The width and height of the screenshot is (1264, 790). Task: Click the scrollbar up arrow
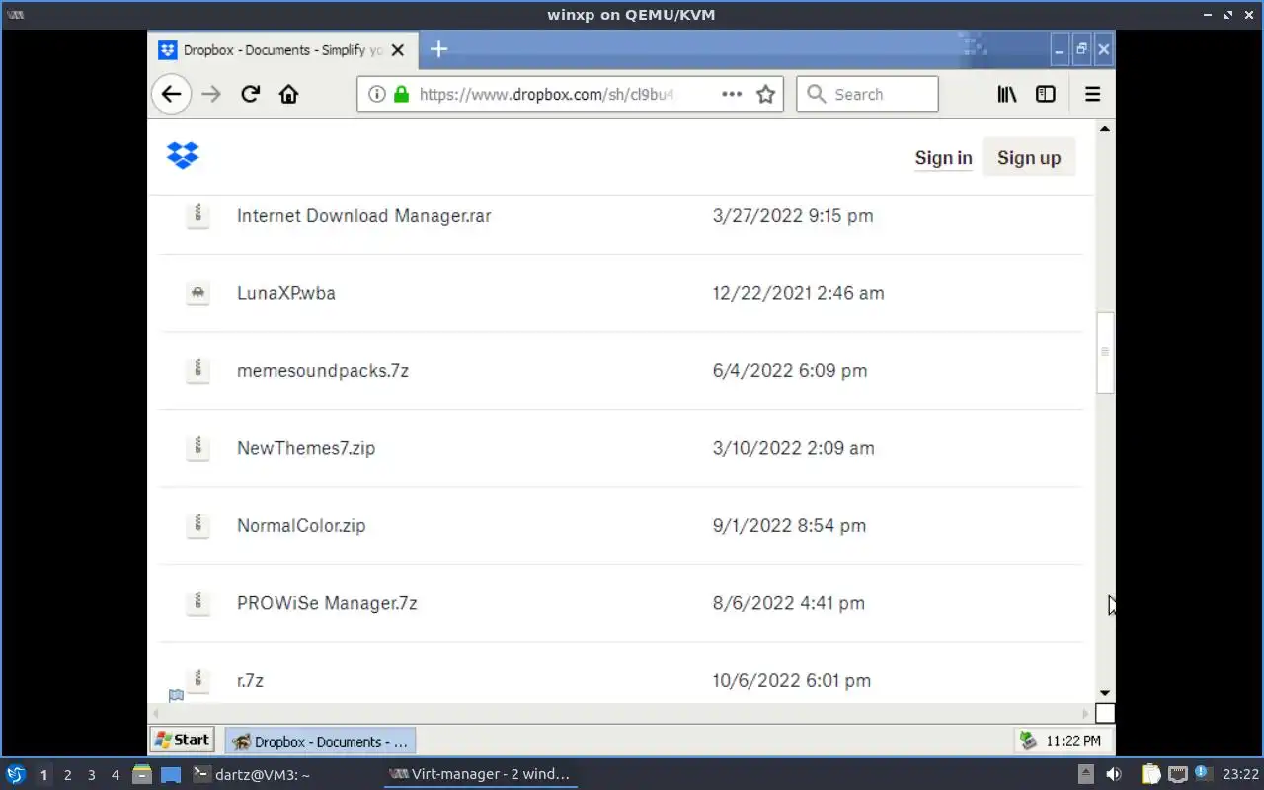tap(1105, 129)
